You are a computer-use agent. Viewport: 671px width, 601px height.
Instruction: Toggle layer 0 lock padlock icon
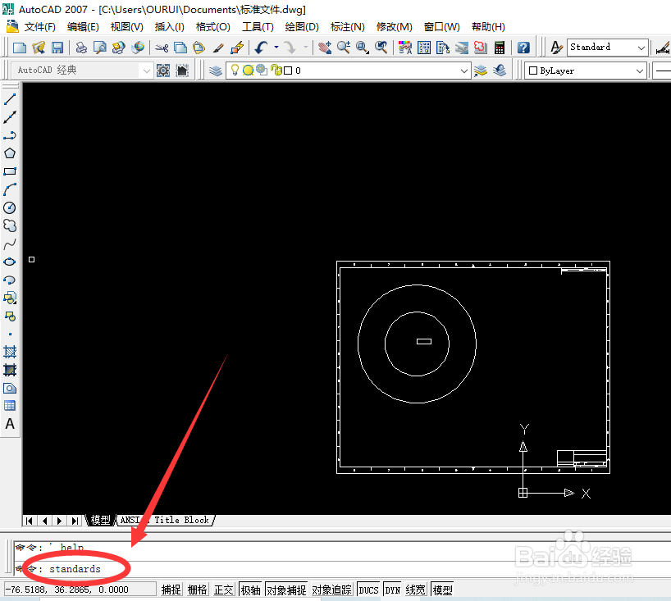click(276, 71)
